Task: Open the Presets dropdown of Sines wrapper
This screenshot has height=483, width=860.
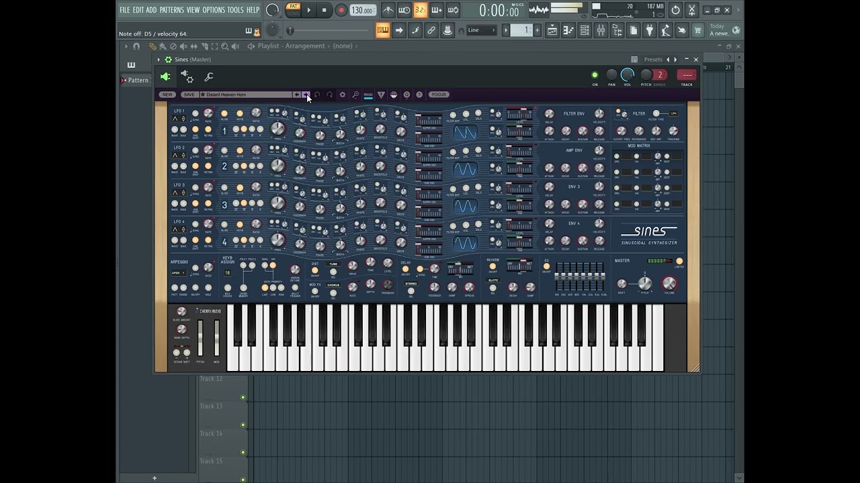Action: 652,60
